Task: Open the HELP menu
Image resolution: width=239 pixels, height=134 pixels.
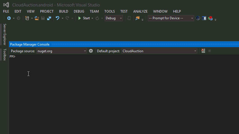Action: (x=177, y=11)
